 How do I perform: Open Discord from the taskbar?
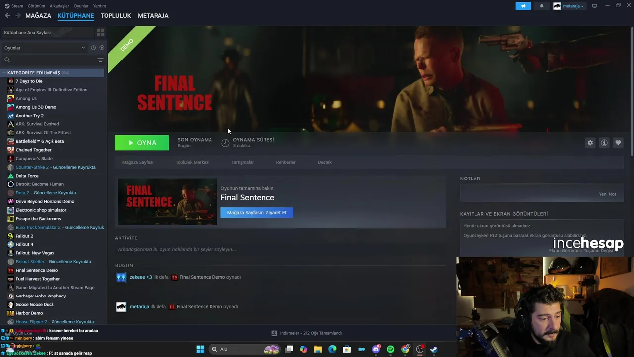(376, 349)
